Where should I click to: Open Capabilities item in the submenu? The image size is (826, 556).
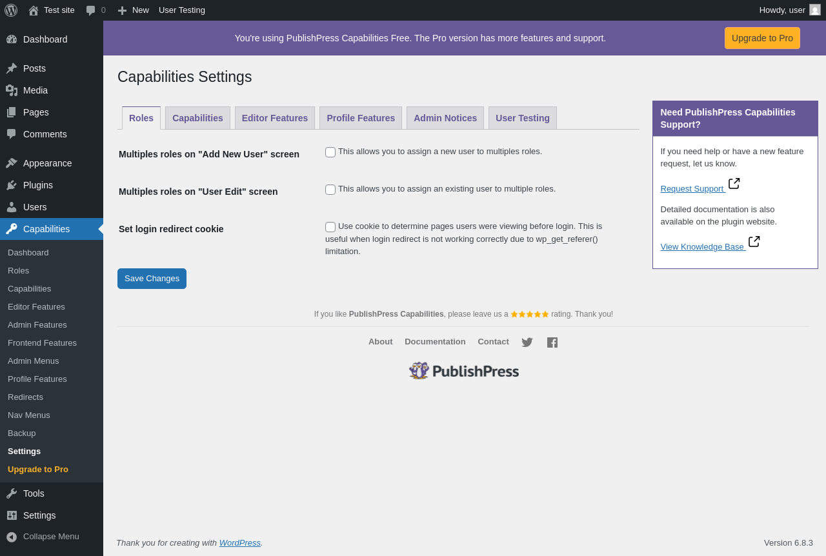point(52,289)
